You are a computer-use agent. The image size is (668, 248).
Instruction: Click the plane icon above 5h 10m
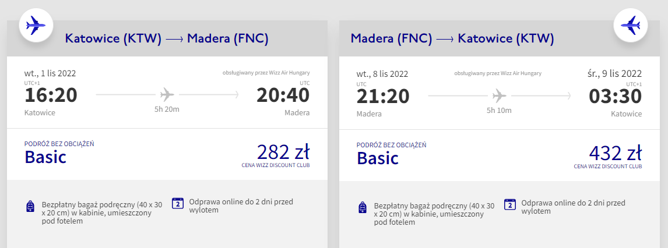pos(499,94)
